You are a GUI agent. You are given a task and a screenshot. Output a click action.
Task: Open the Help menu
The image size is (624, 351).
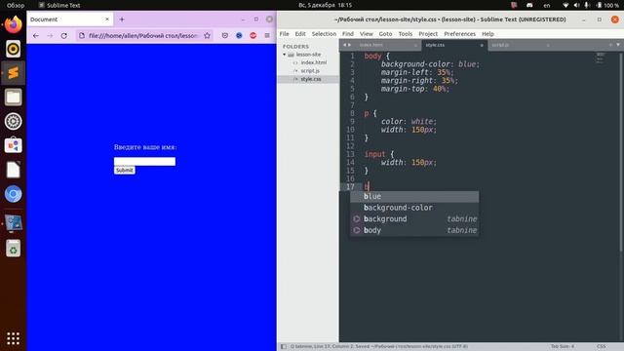487,34
